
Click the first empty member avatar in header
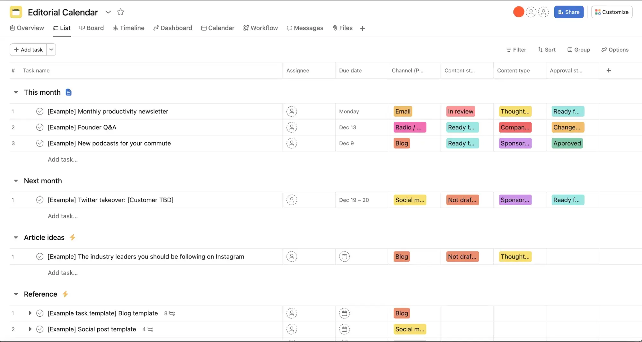[531, 12]
